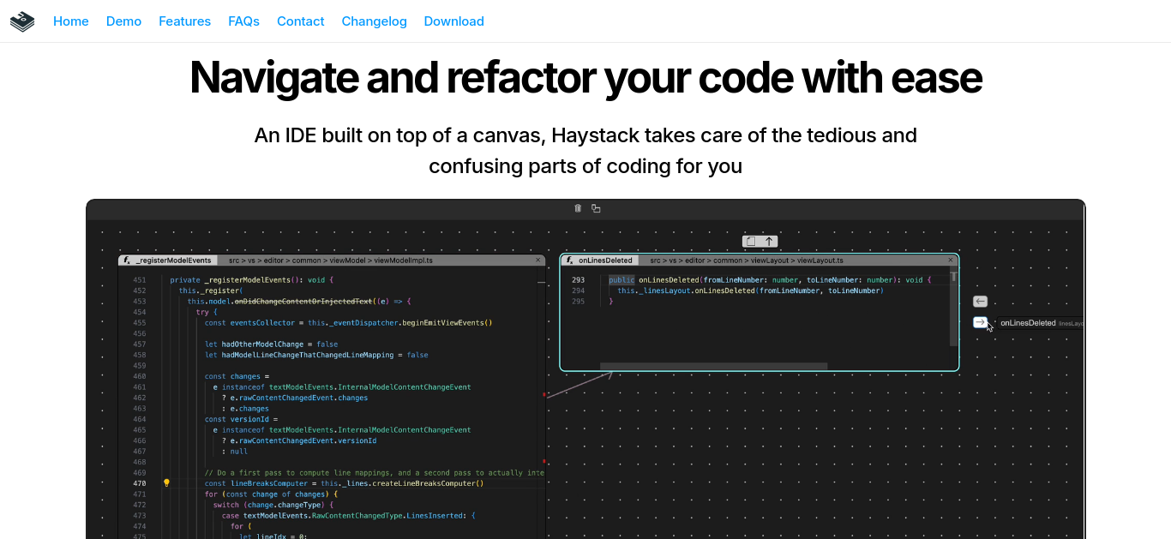Viewport: 1171px width, 539px height.
Task: Click 'const versionId =' code line
Action: pos(241,419)
